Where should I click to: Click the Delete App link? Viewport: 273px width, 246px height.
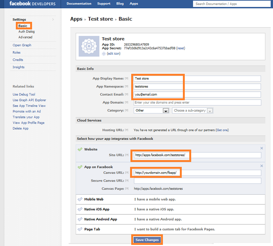pyautogui.click(x=20, y=128)
